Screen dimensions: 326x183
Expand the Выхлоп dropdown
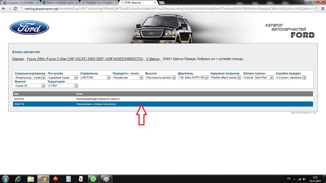160,78
